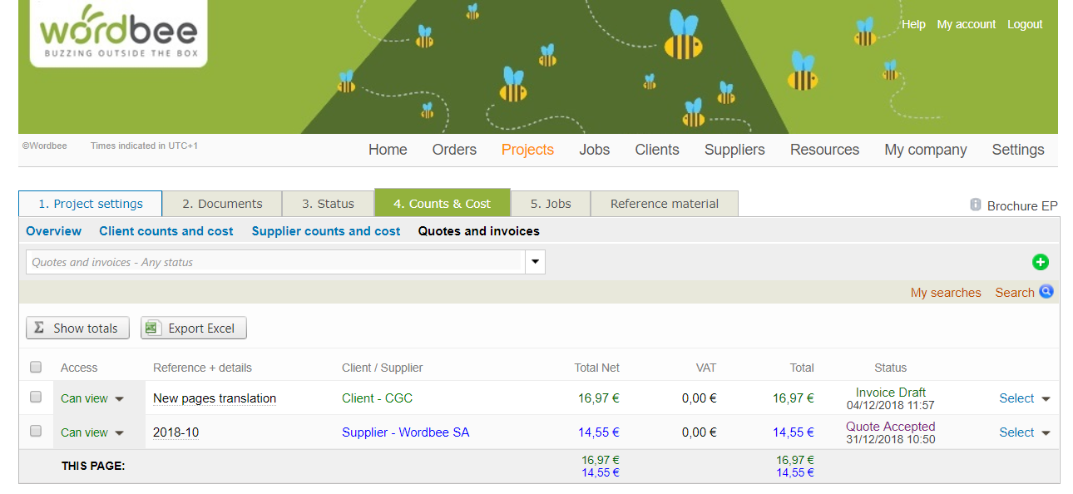The height and width of the screenshot is (494, 1073).
Task: Check the 2018-10 row checkbox
Action: [x=36, y=432]
